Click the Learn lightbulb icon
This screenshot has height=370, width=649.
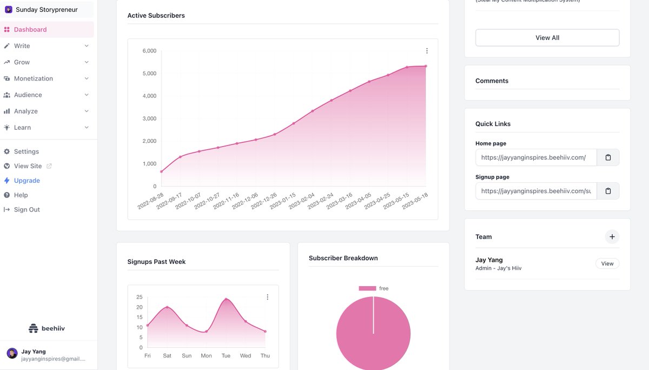tap(7, 127)
